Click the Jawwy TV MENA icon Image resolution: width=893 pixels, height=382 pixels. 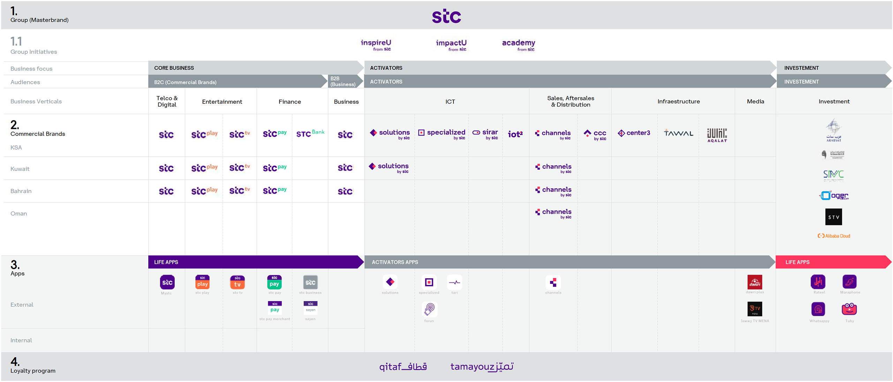tap(755, 309)
